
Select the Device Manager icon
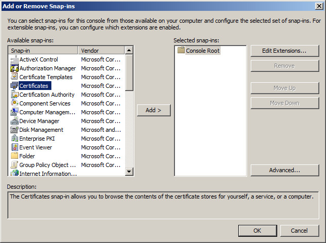[14, 121]
